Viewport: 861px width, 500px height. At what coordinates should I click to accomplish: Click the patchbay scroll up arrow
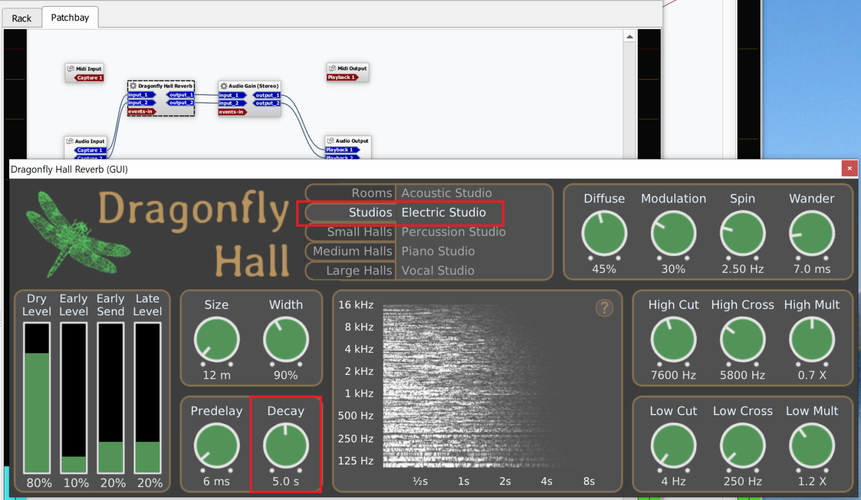click(630, 37)
